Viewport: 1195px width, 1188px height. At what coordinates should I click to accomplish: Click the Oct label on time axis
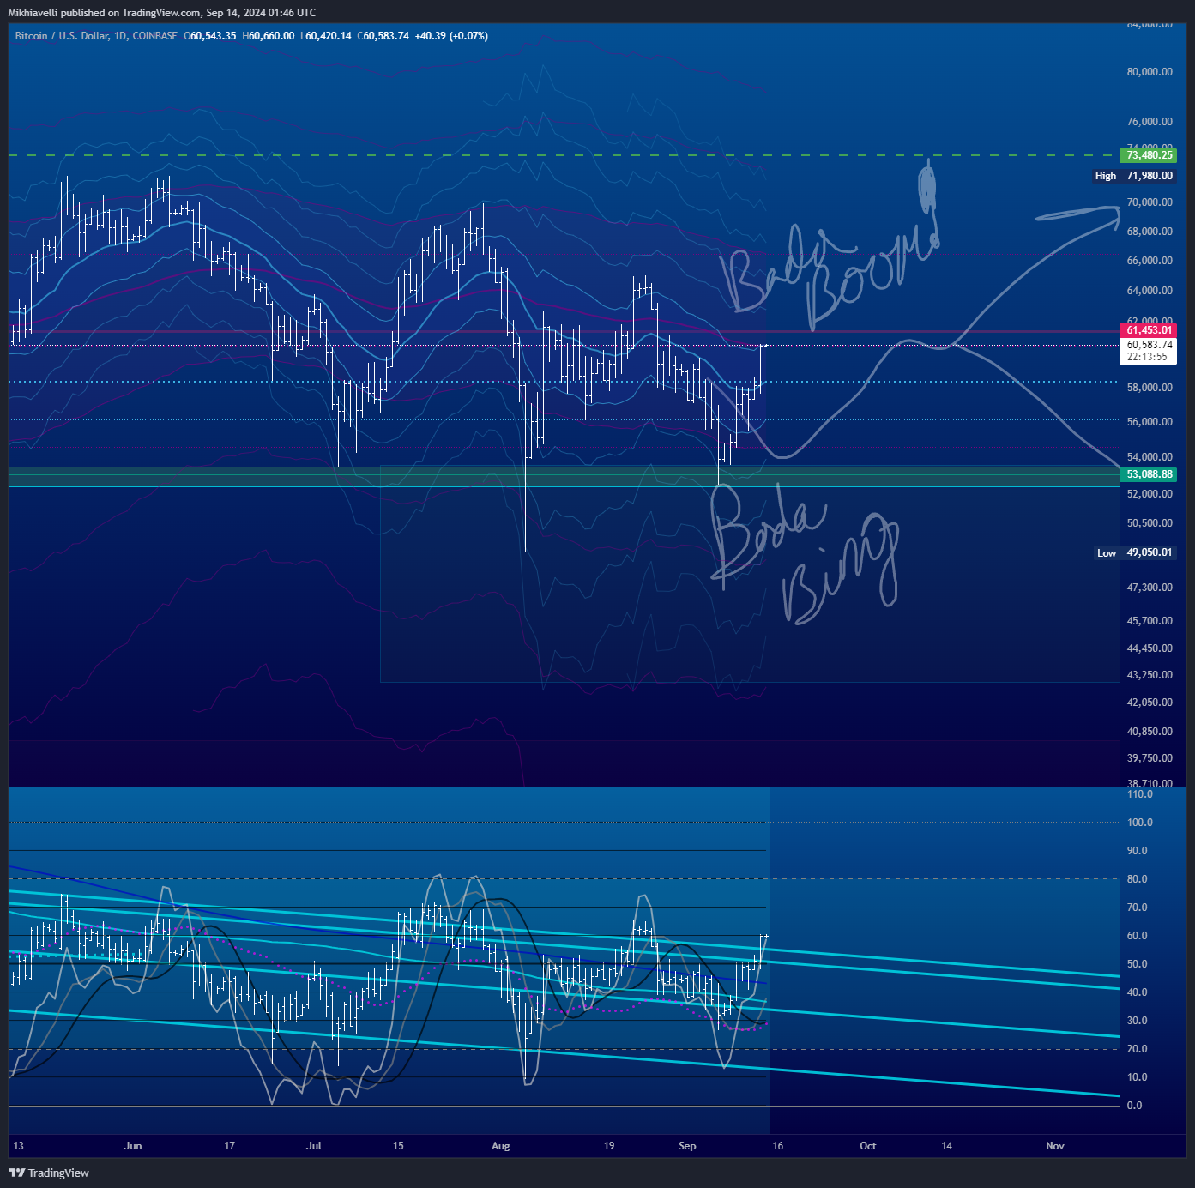pos(868,1146)
